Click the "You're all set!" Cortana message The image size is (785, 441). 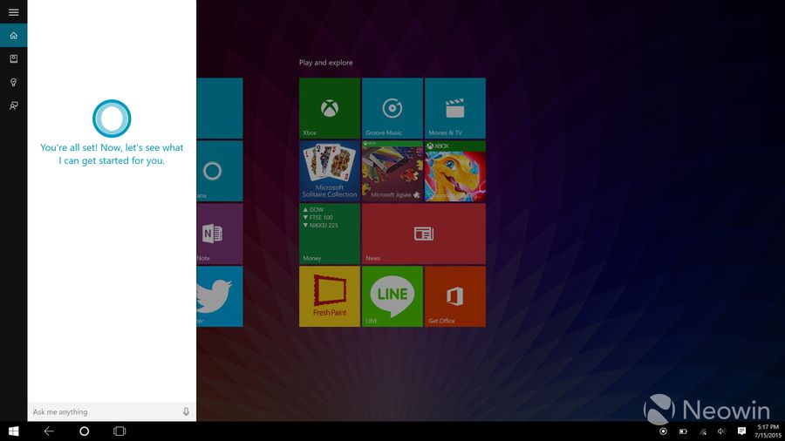pyautogui.click(x=112, y=154)
